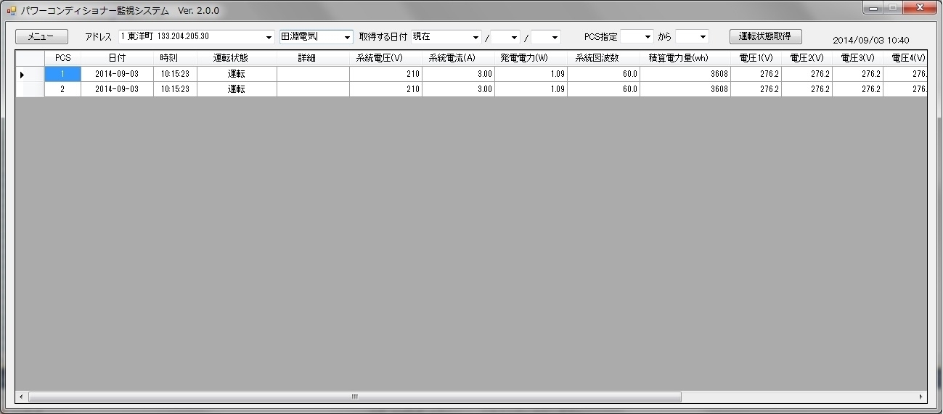Click the 系統電流(A) column header
Image resolution: width=943 pixels, height=414 pixels.
[459, 58]
